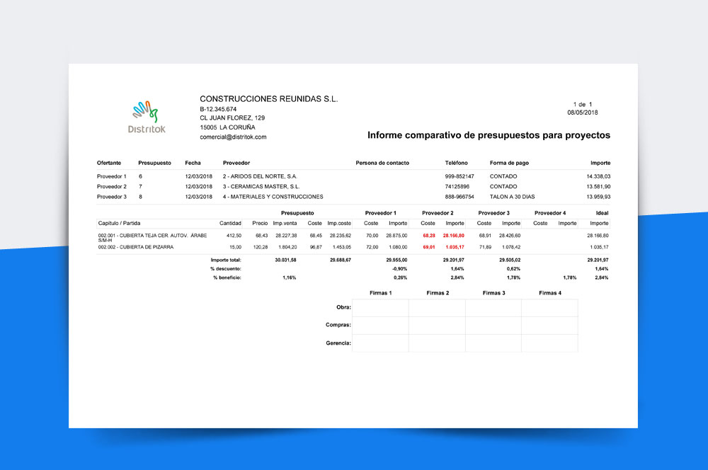Click the comercial@distritok.com email address
The image size is (708, 470).
coord(233,137)
